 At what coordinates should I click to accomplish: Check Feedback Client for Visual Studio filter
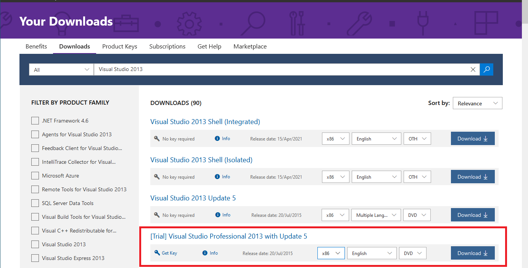[x=35, y=148]
